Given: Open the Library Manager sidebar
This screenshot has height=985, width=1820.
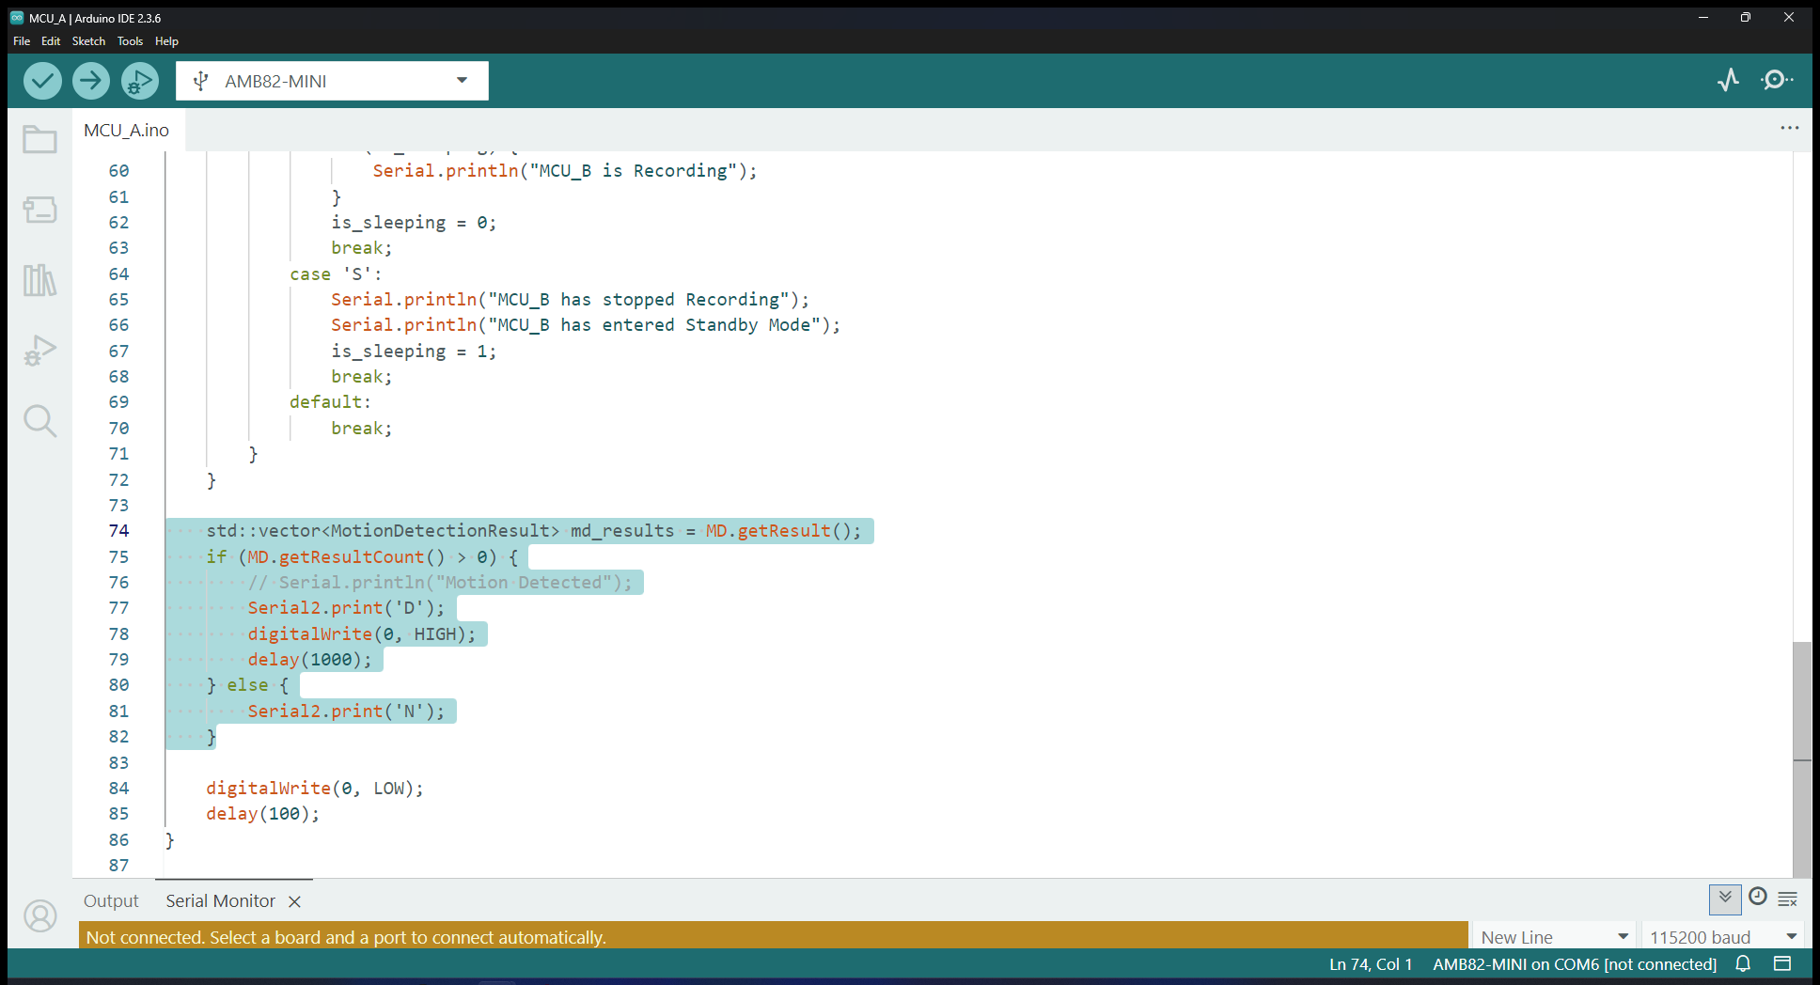Looking at the screenshot, I should coord(39,280).
